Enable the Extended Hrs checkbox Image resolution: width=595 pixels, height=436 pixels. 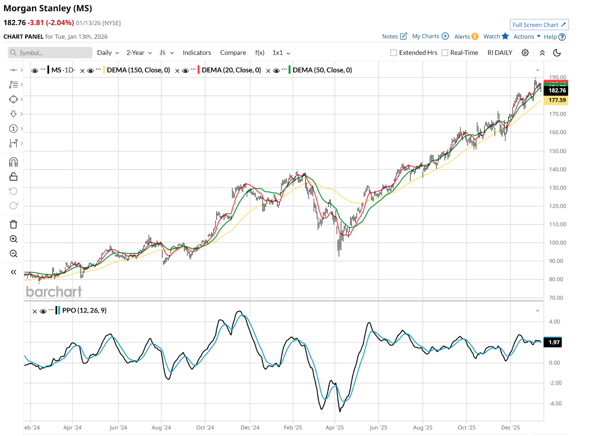393,53
